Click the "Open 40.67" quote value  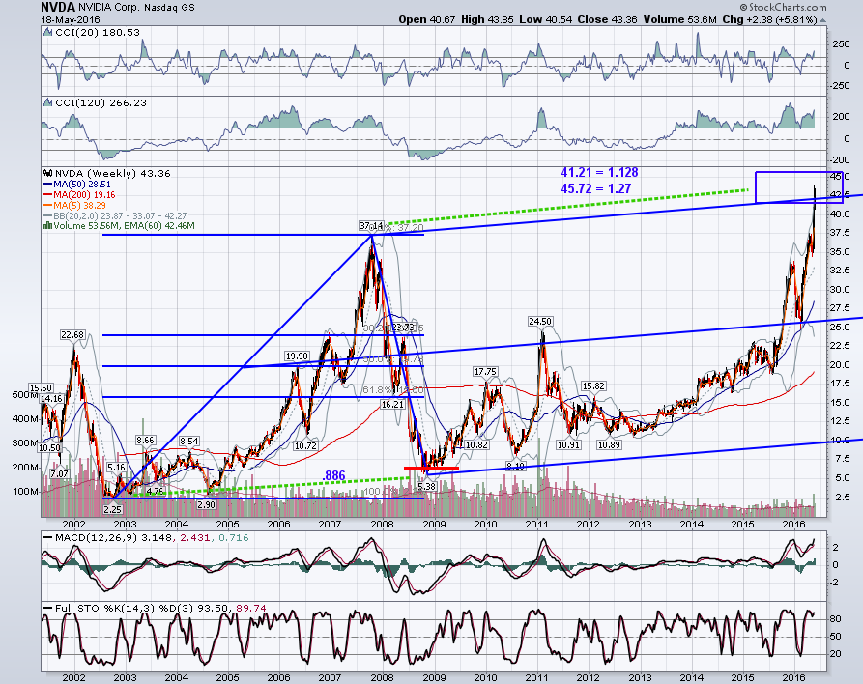pos(427,20)
